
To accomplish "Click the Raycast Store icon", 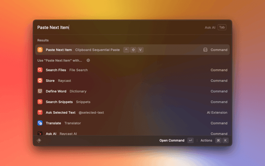I will tap(40, 81).
